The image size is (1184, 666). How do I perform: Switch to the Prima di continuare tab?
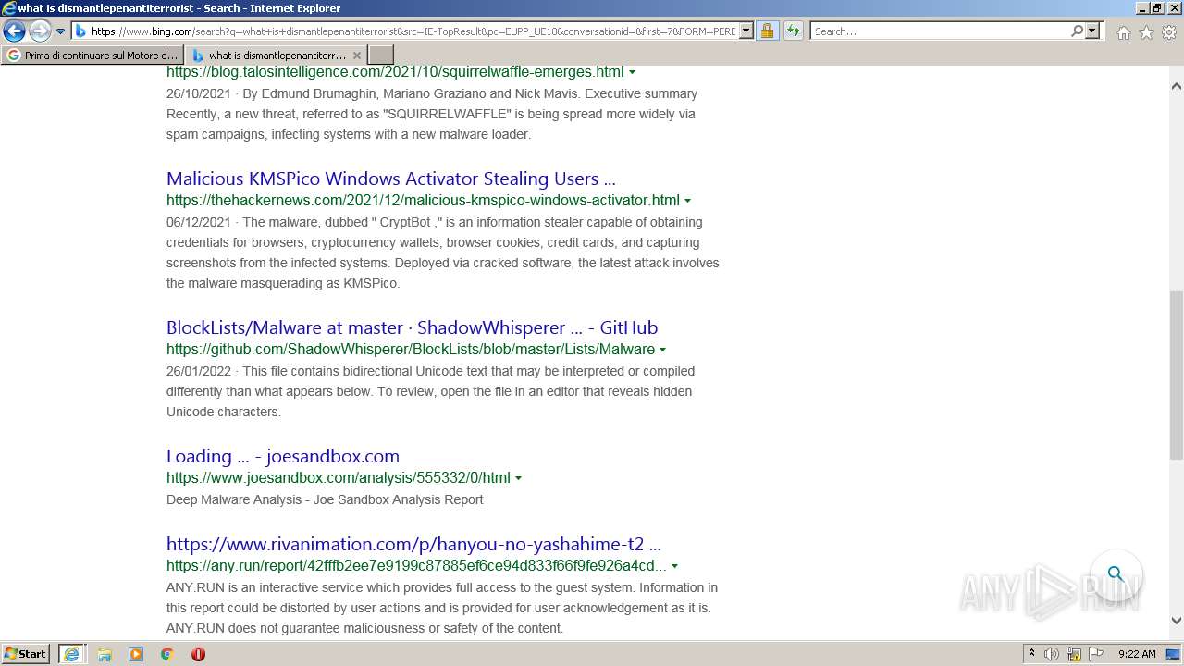tap(92, 55)
